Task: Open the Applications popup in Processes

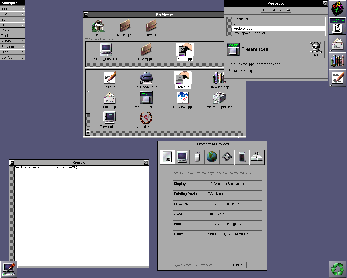Action: (276, 10)
